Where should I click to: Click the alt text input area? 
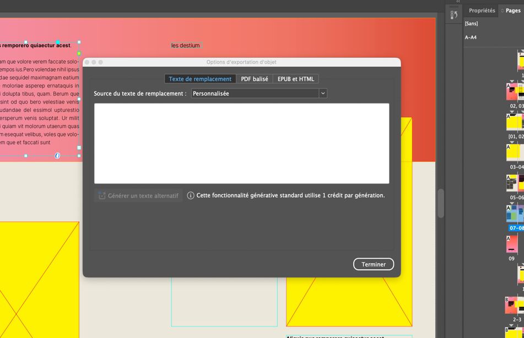tap(242, 143)
